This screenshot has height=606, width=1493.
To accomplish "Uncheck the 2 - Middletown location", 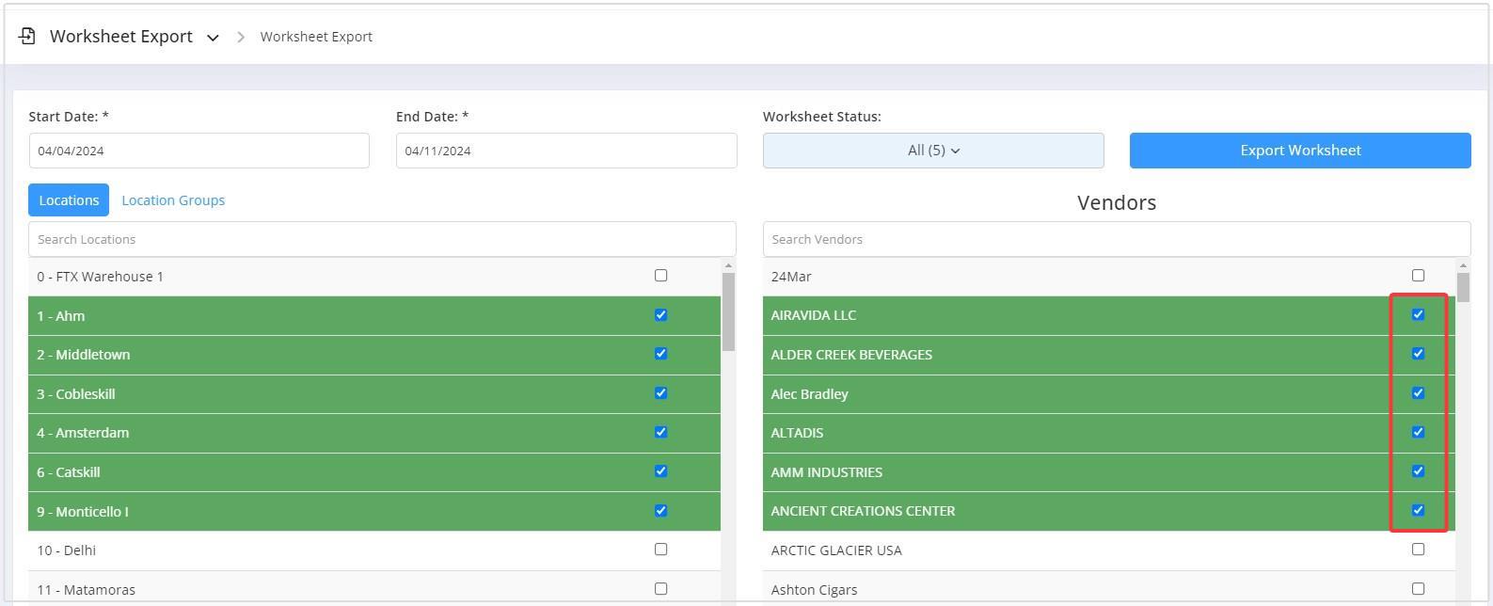I will click(660, 354).
